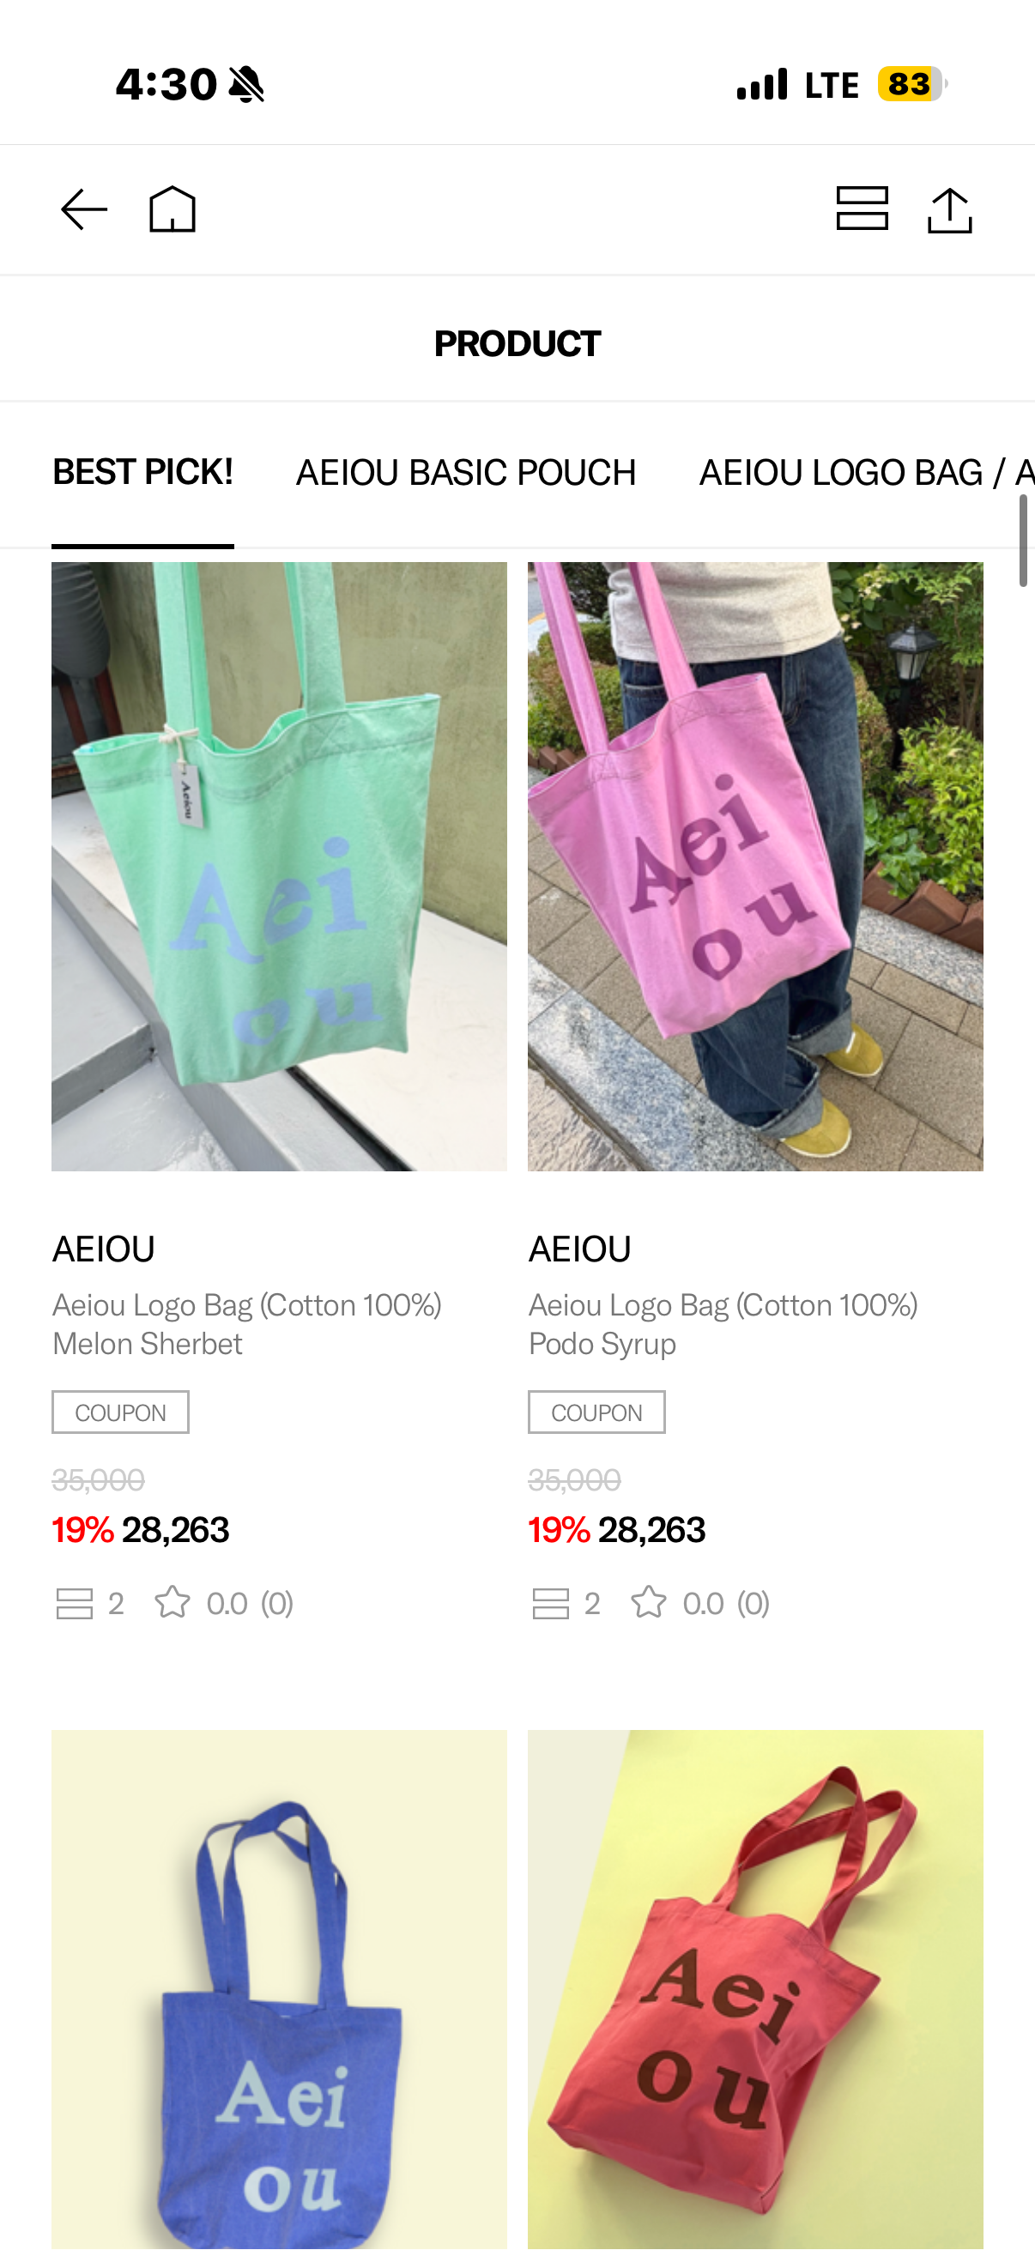The image size is (1035, 2250).
Task: Tap the share upload icon
Action: (949, 209)
